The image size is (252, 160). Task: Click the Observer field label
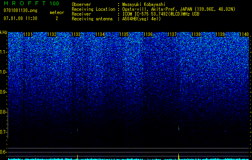(81, 4)
